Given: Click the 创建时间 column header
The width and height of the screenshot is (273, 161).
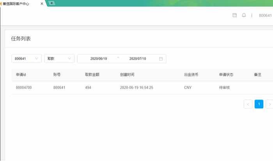Looking at the screenshot, I should point(127,75).
